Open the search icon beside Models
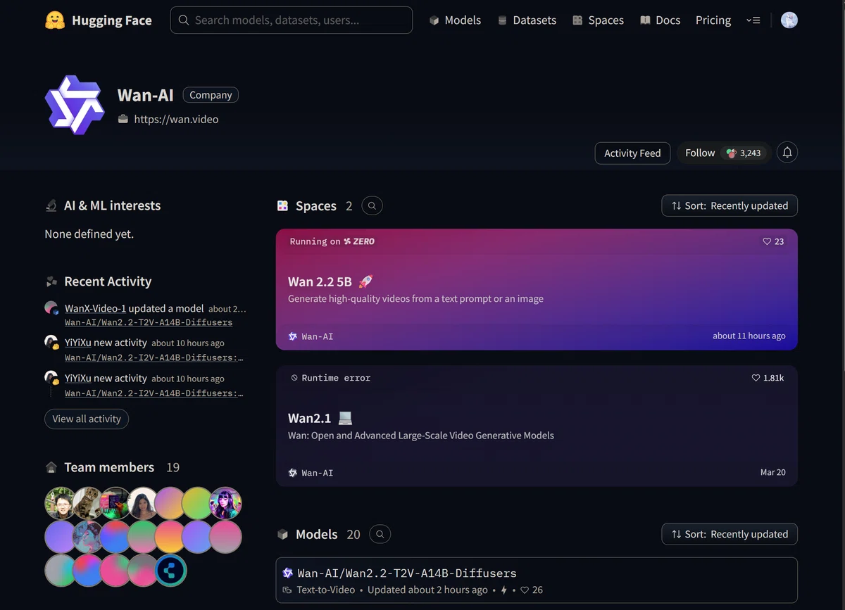This screenshot has height=610, width=845. 380,534
